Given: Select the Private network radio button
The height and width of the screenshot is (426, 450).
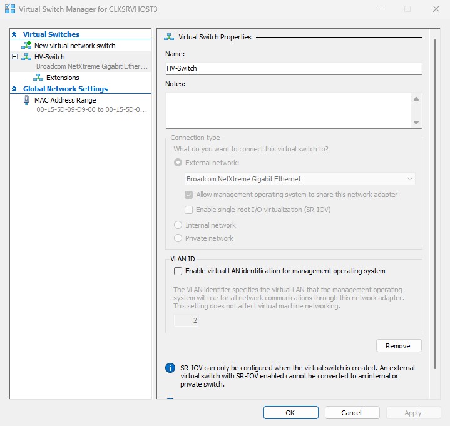Looking at the screenshot, I should pyautogui.click(x=178, y=238).
